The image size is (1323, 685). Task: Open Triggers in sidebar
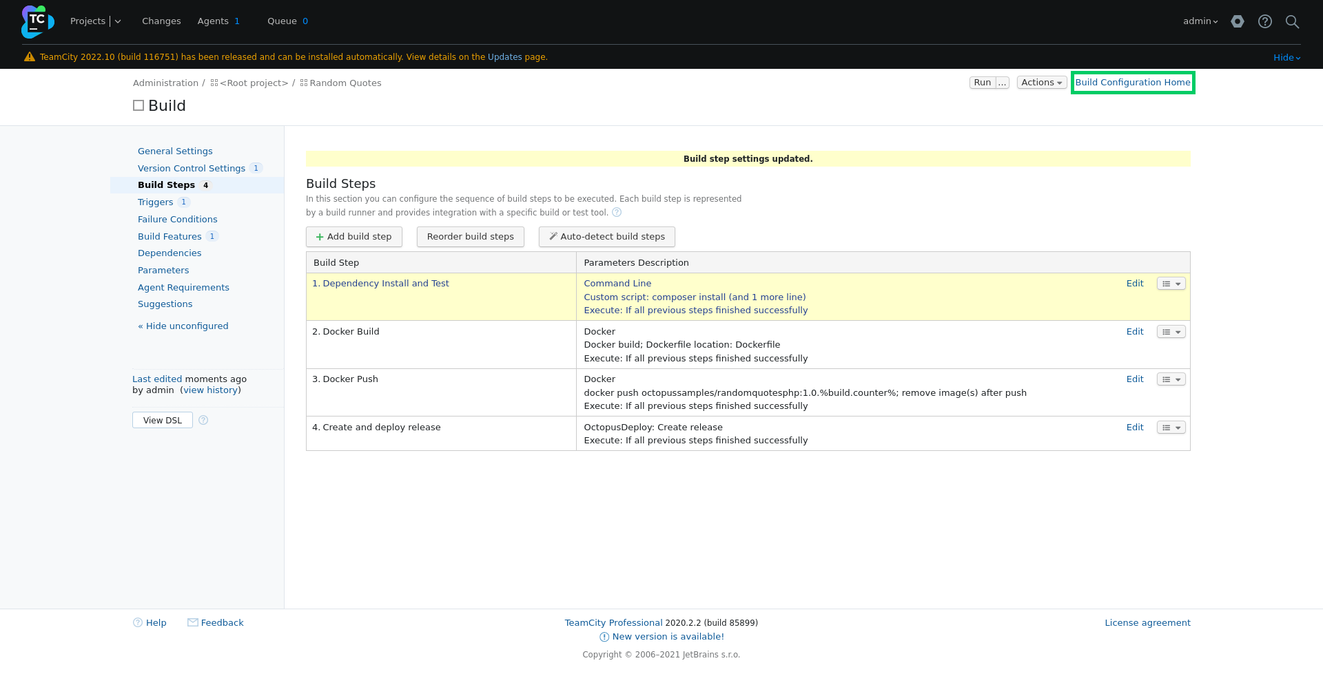tap(155, 202)
